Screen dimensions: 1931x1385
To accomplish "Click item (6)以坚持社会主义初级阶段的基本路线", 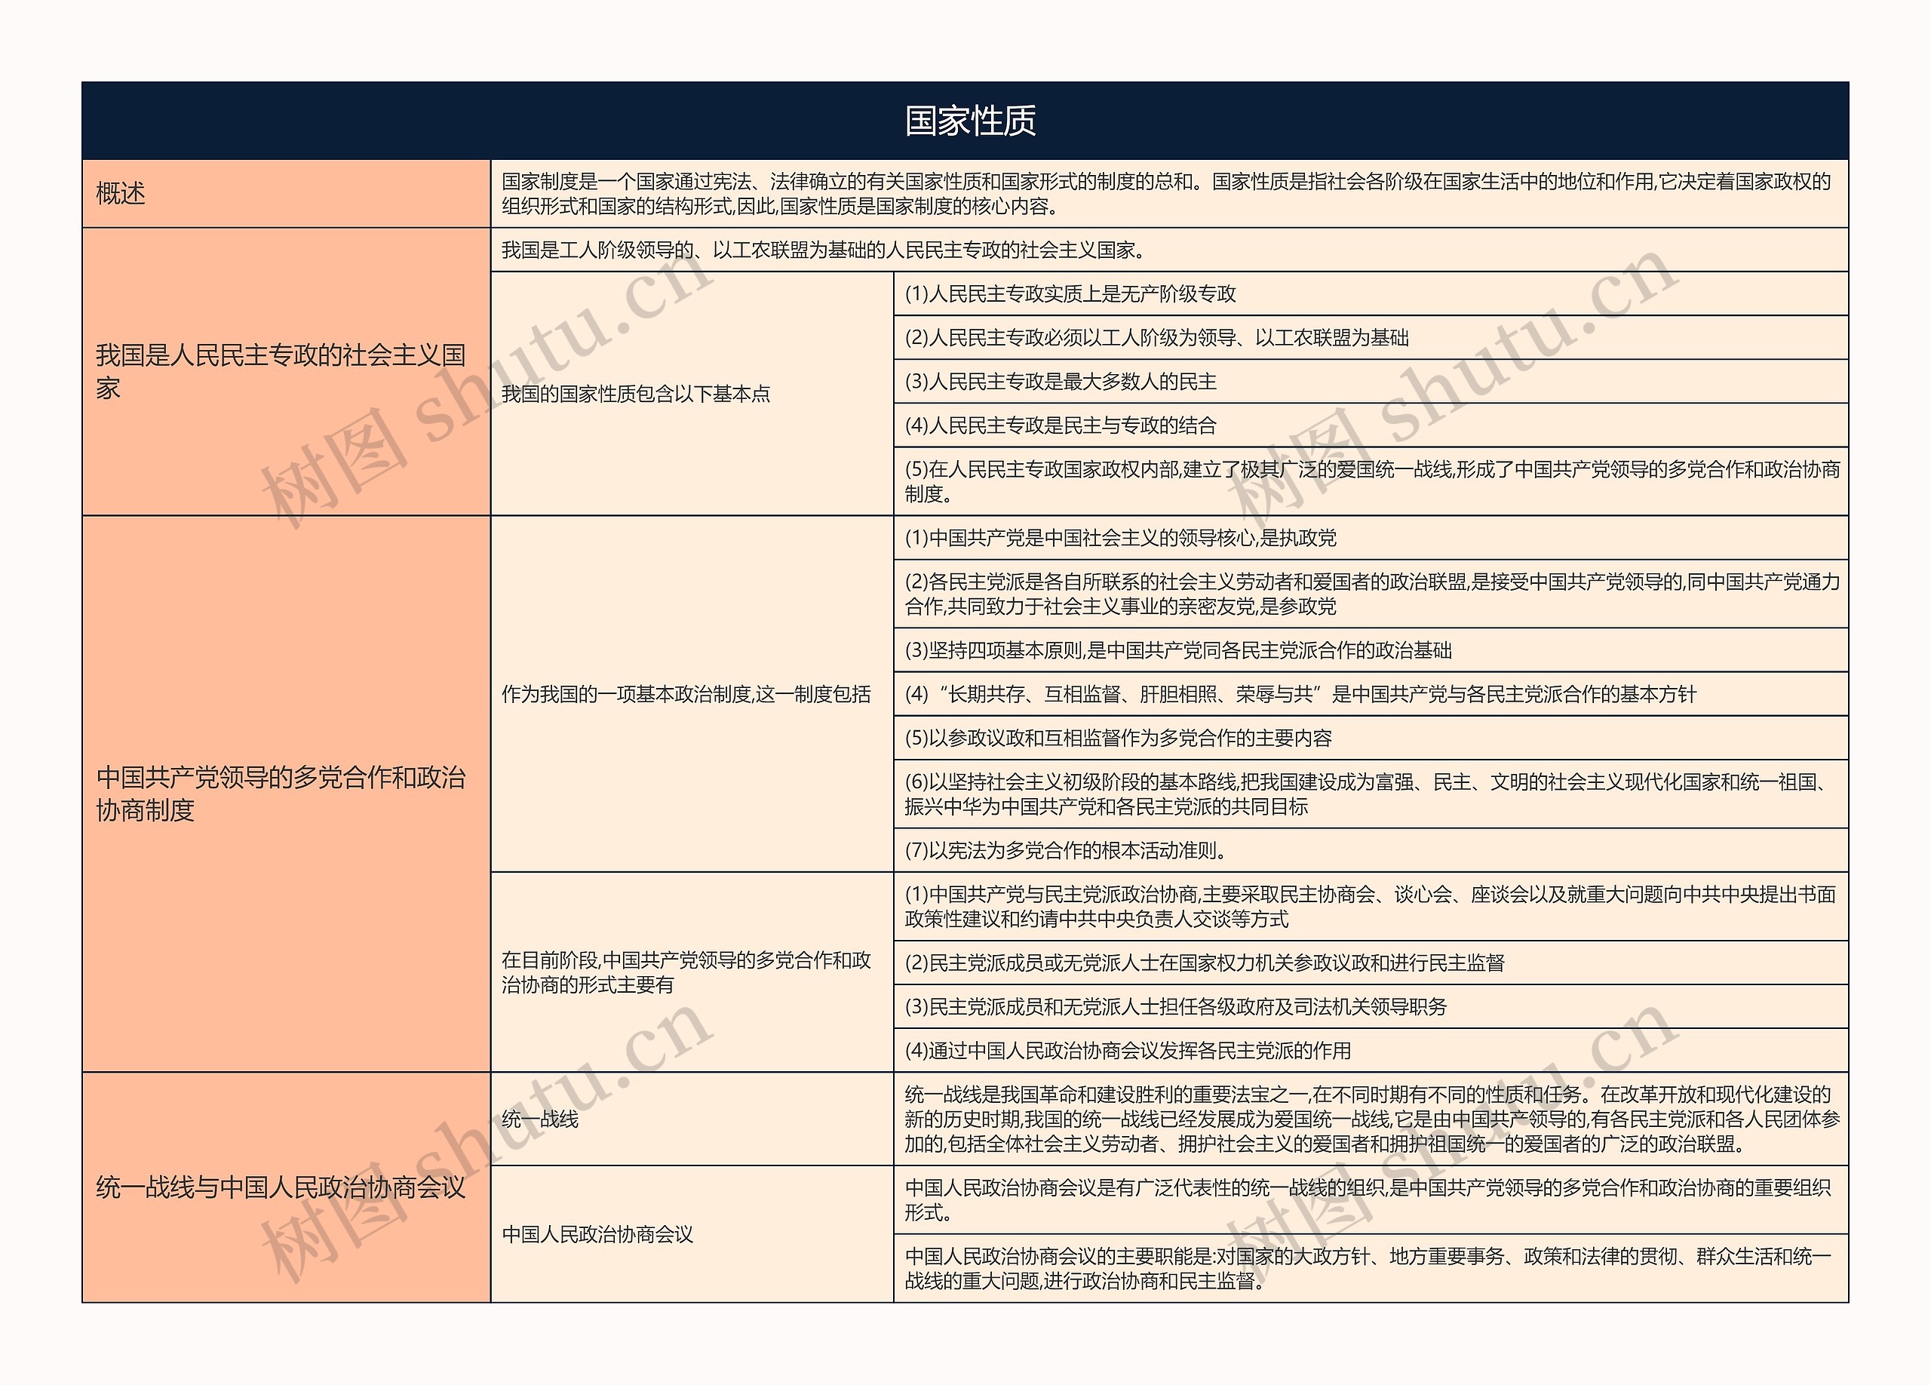I will (1371, 794).
